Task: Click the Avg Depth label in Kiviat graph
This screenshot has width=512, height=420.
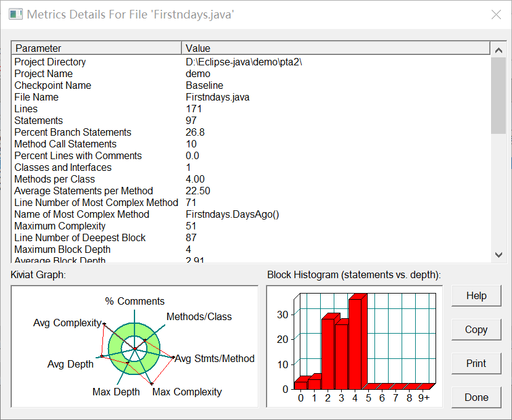Action: pyautogui.click(x=70, y=364)
